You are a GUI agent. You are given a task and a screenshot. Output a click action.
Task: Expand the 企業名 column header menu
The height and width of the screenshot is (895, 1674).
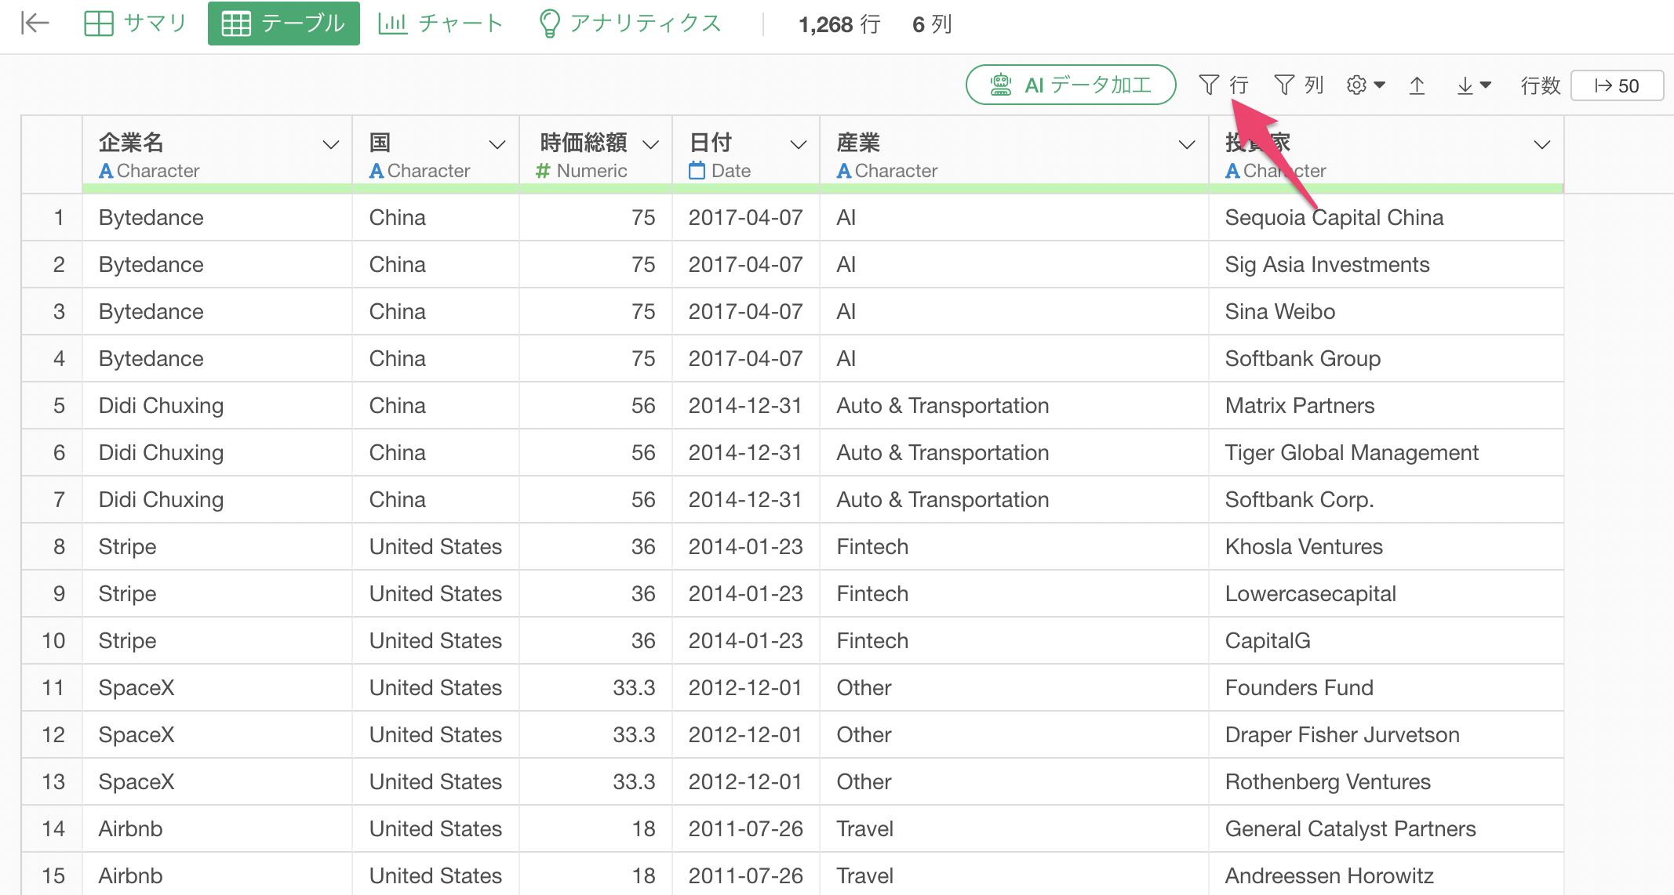click(331, 144)
